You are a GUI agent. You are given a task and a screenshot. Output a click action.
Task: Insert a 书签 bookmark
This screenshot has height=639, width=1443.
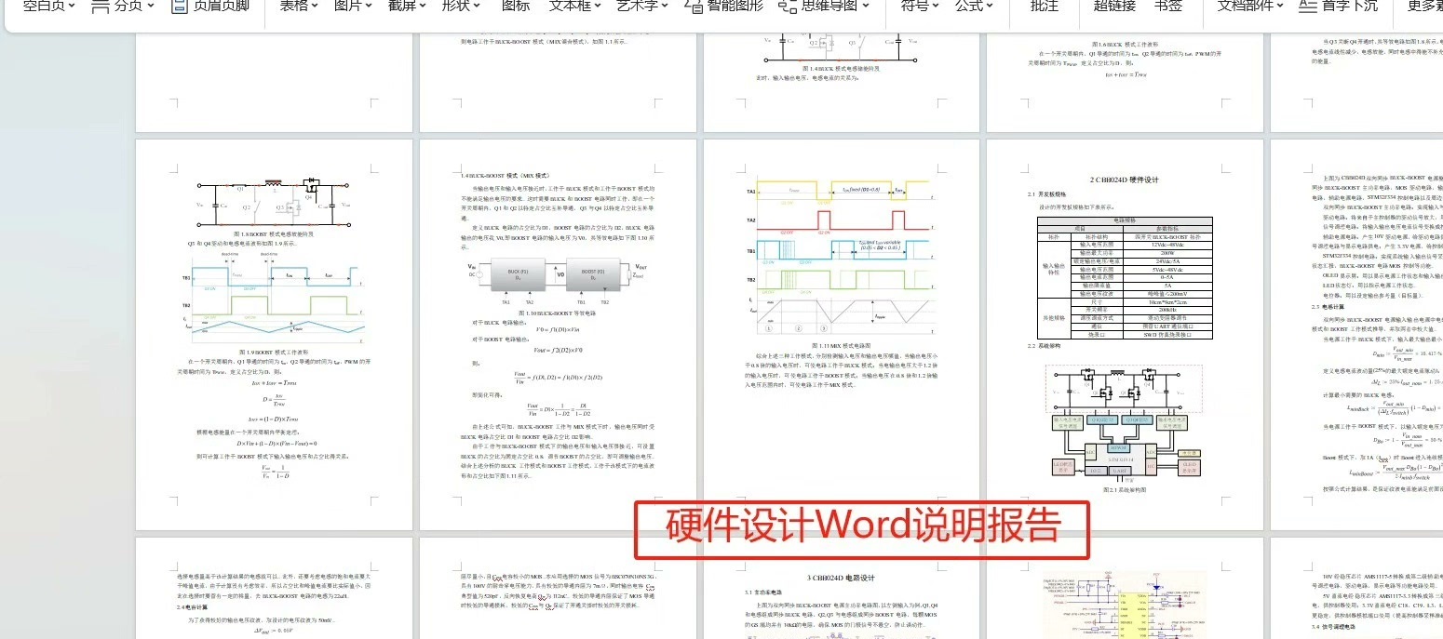pos(1168,6)
